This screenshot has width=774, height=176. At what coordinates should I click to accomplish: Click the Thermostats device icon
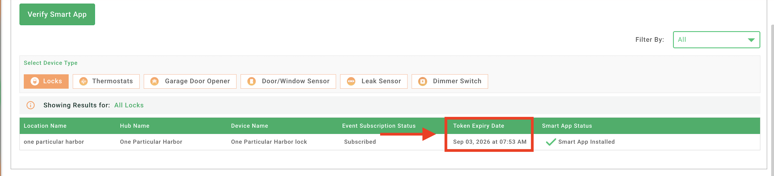tap(84, 81)
